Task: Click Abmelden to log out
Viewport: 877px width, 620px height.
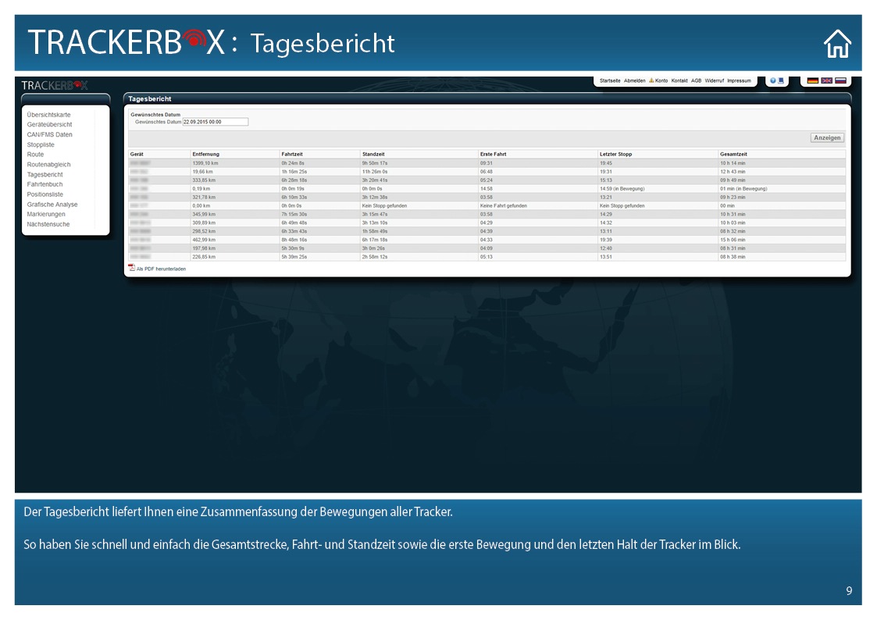Action: [634, 80]
